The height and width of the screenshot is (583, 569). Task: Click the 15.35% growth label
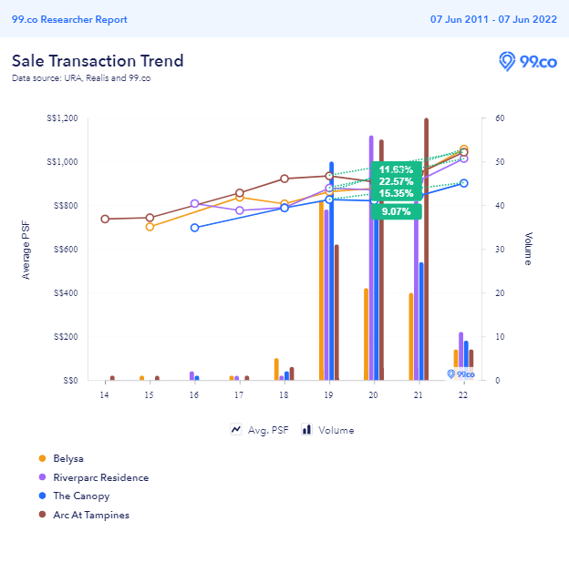396,193
